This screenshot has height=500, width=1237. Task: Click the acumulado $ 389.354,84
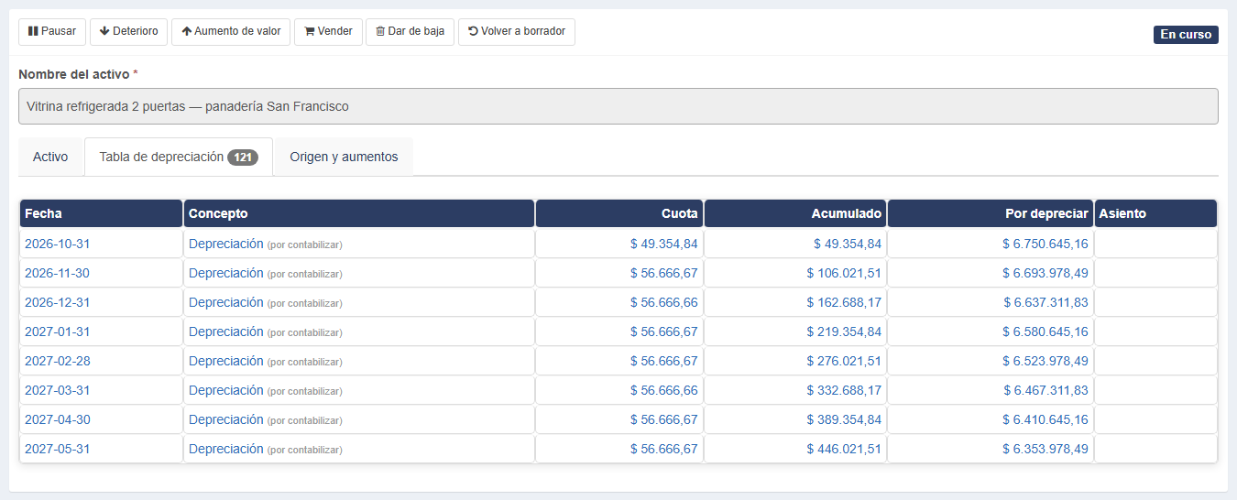click(x=844, y=419)
